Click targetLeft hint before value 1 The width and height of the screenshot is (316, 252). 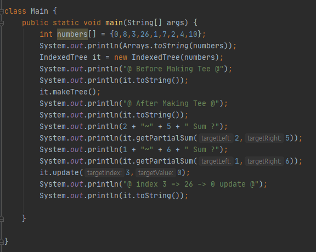tap(216, 161)
